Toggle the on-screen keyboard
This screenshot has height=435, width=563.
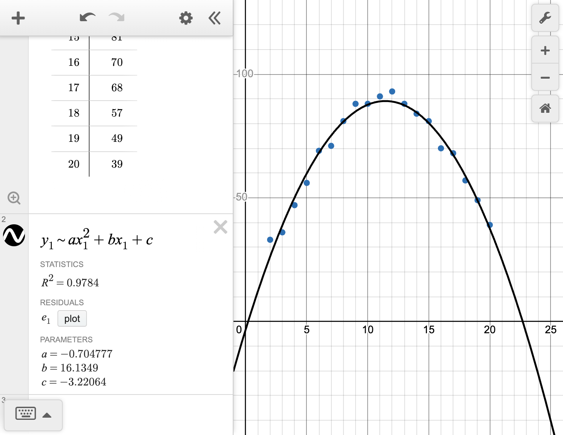(x=25, y=414)
